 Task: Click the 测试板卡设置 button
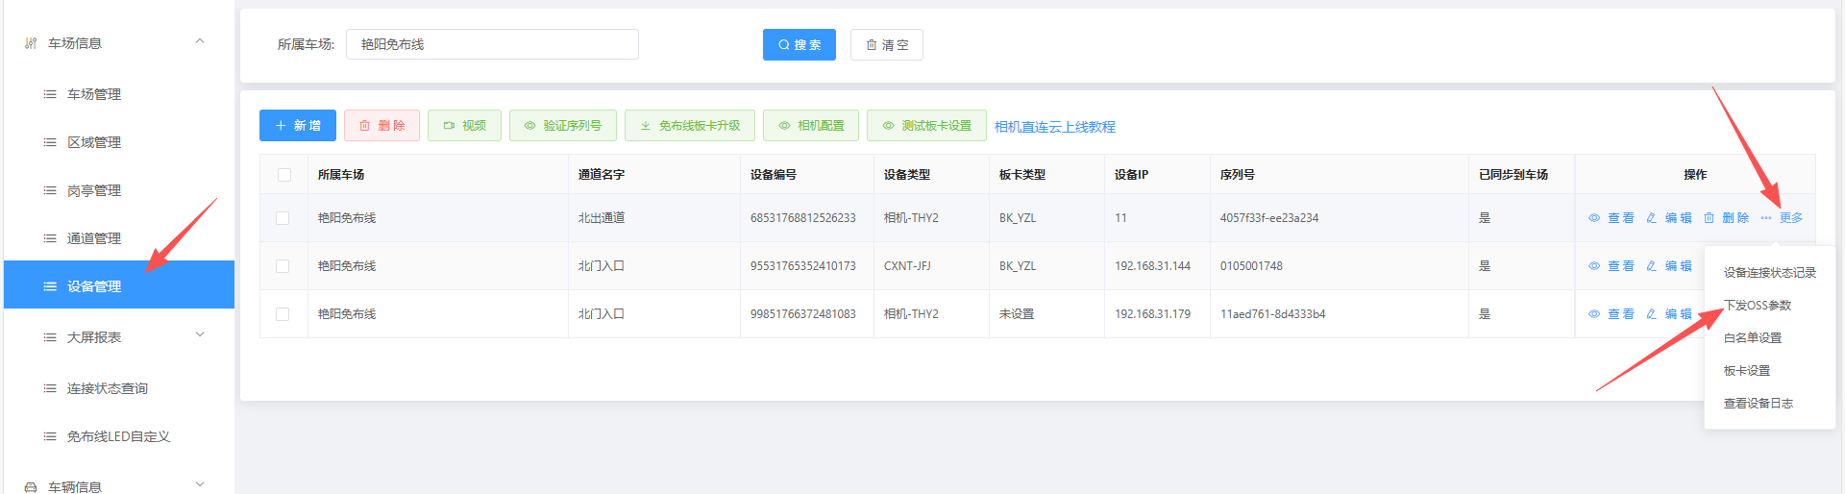click(x=926, y=125)
